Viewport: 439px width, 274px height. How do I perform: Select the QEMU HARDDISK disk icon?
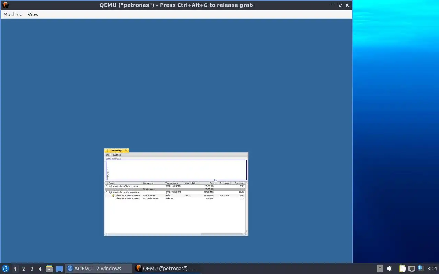110,186
